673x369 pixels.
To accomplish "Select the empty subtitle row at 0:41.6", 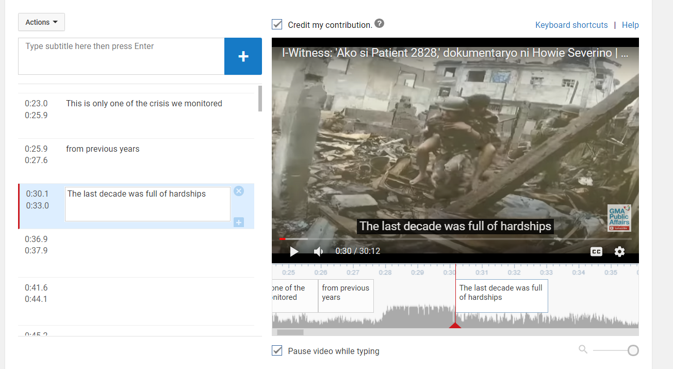I will (x=136, y=301).
